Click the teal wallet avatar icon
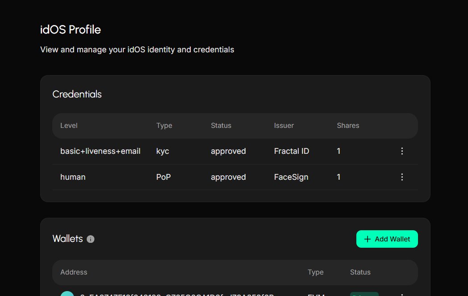This screenshot has width=468, height=296. [x=67, y=294]
